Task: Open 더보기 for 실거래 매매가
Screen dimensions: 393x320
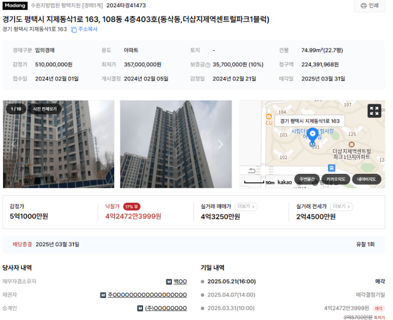Action: pos(246,206)
